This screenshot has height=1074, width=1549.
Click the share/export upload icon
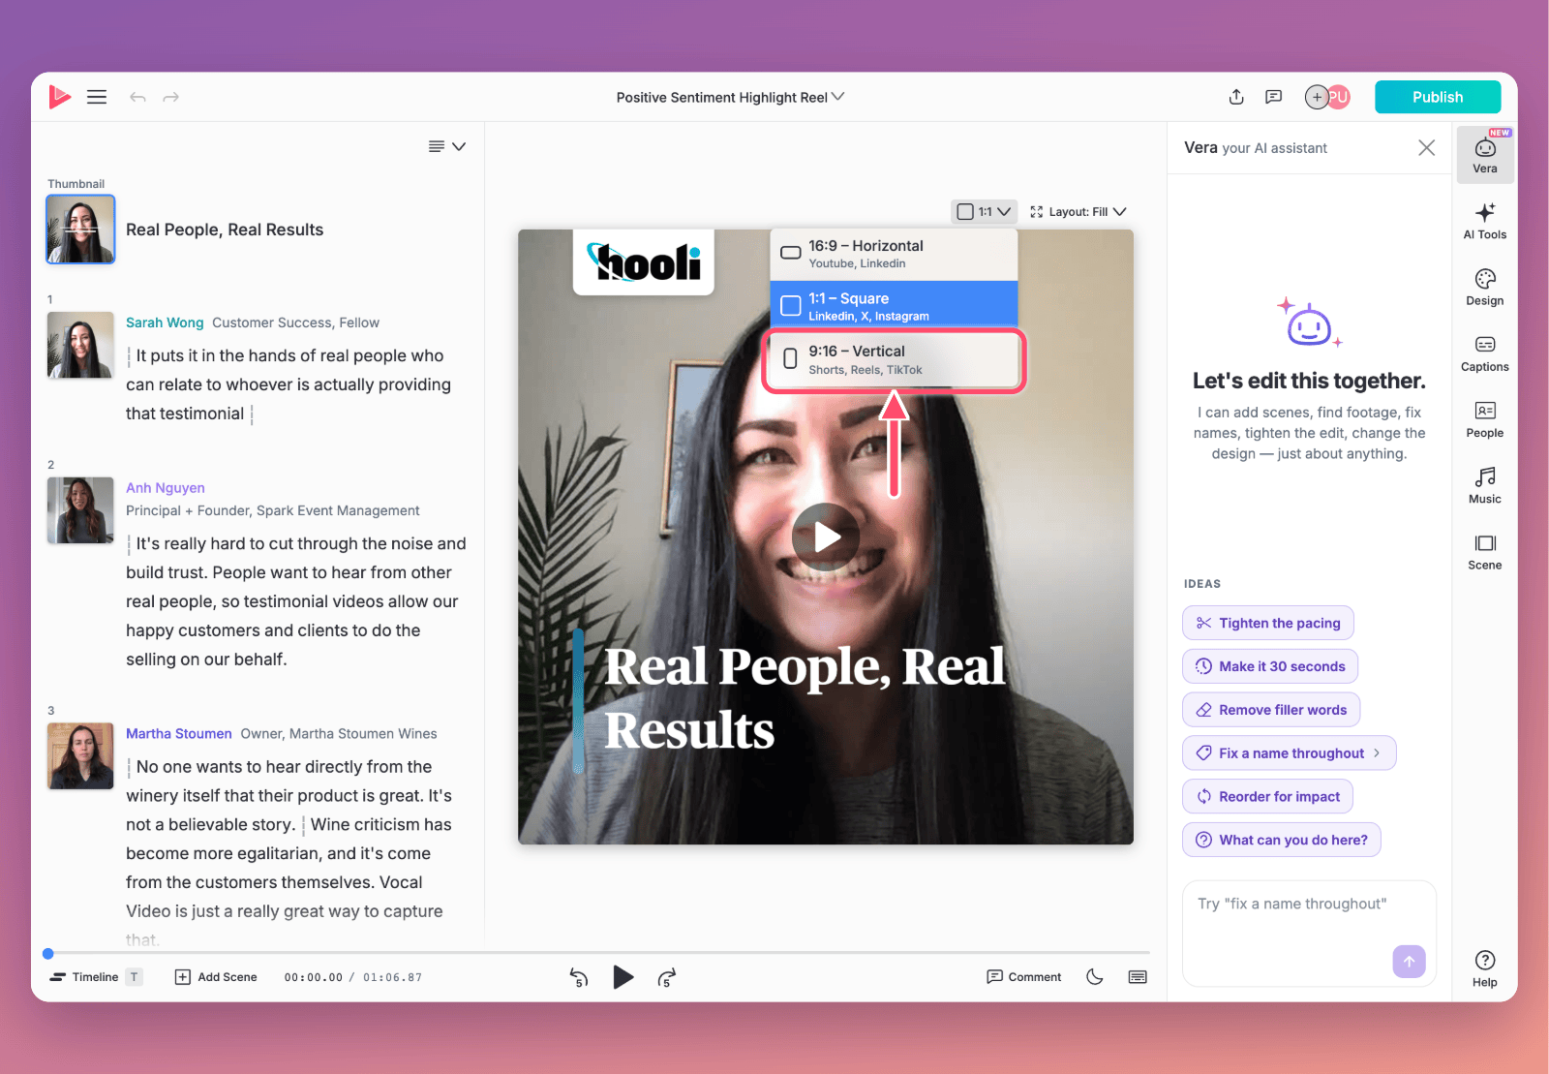(x=1236, y=97)
